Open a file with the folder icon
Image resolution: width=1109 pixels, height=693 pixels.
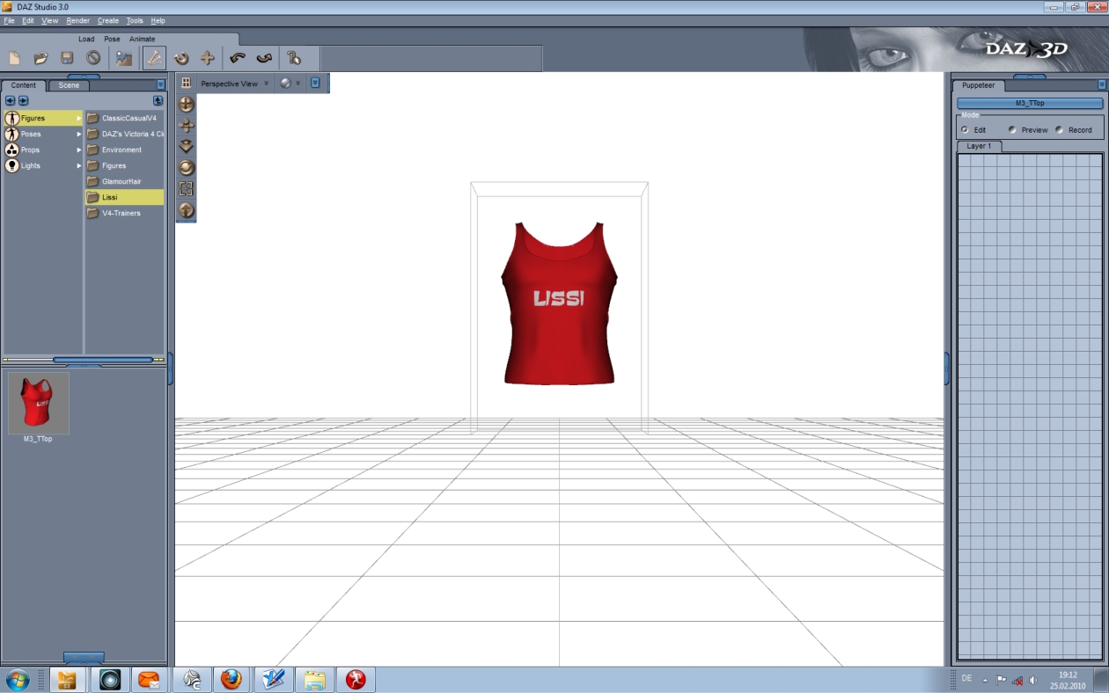(40, 58)
